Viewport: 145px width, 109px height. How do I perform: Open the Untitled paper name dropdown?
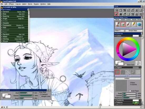click(x=128, y=79)
